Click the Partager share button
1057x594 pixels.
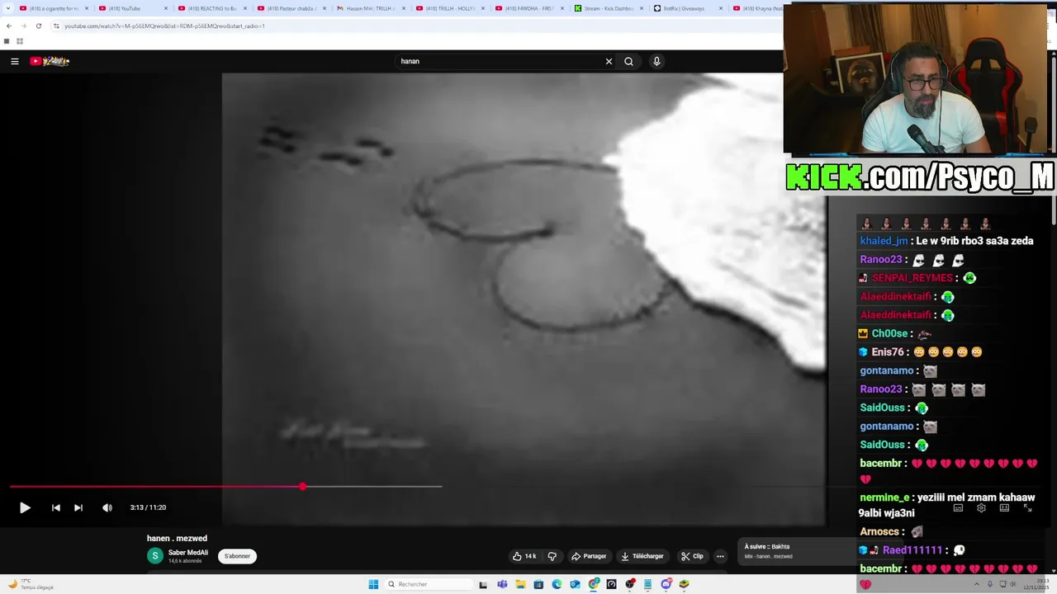[589, 556]
